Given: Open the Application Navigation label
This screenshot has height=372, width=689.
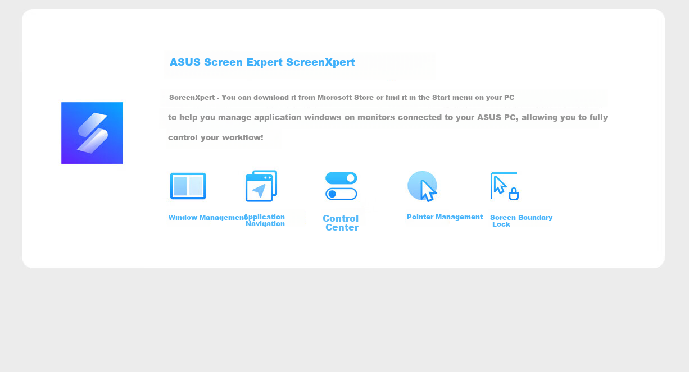Looking at the screenshot, I should tap(264, 221).
